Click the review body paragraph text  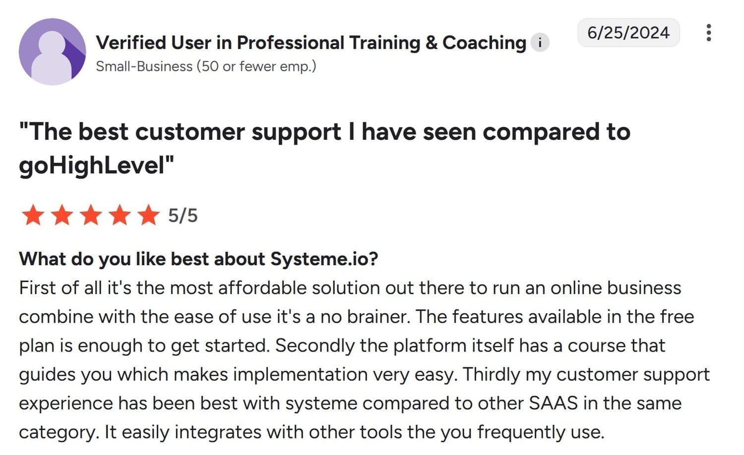click(347, 359)
